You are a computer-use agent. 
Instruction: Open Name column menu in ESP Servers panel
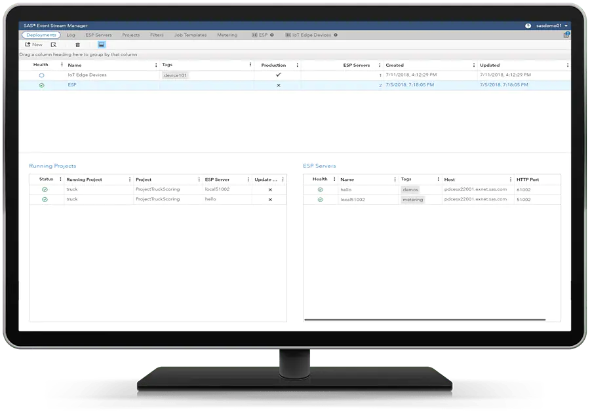point(395,179)
